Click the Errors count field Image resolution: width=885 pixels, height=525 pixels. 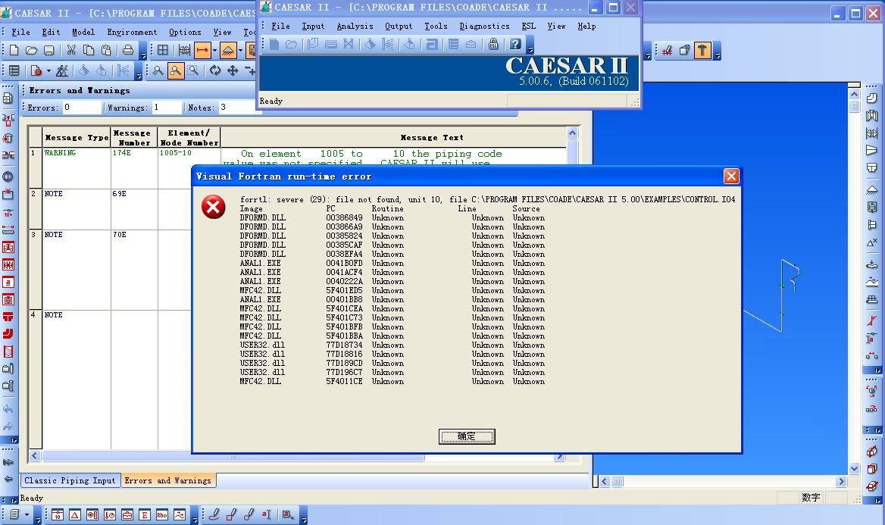pyautogui.click(x=81, y=108)
